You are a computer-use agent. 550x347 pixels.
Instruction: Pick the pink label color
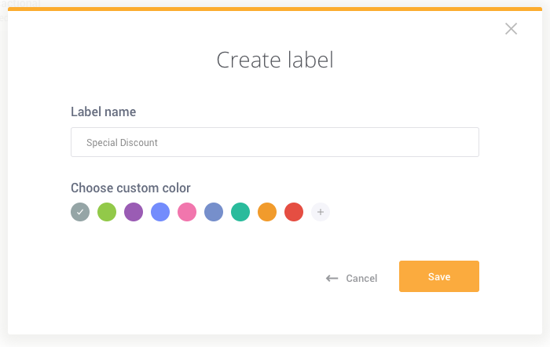187,212
